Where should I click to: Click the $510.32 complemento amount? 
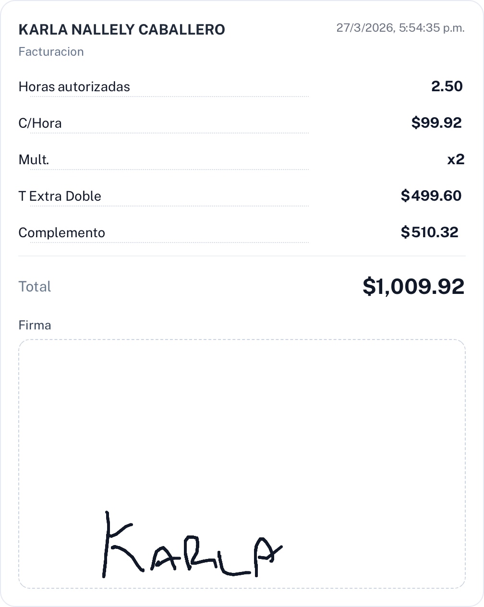pos(429,232)
